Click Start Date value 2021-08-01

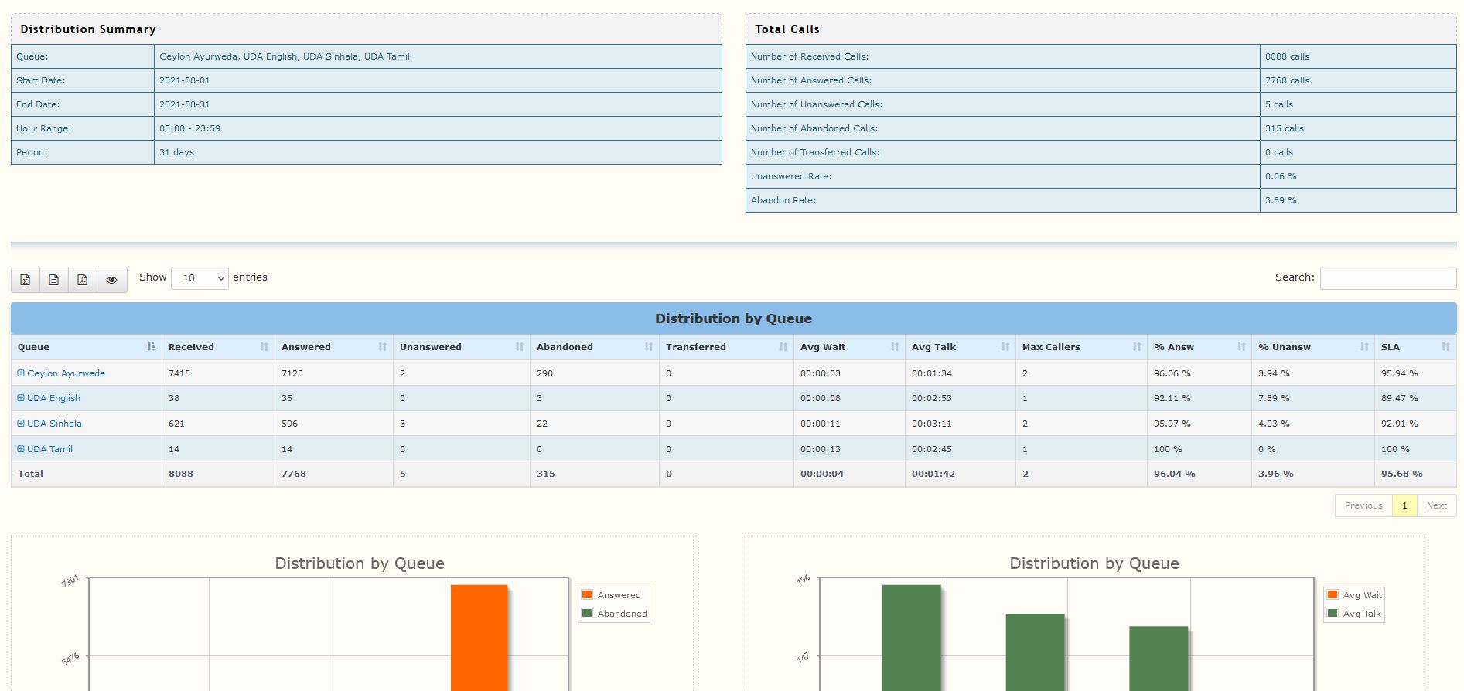click(185, 80)
